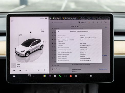Tap the MODEL Y heading text

tap(78, 26)
